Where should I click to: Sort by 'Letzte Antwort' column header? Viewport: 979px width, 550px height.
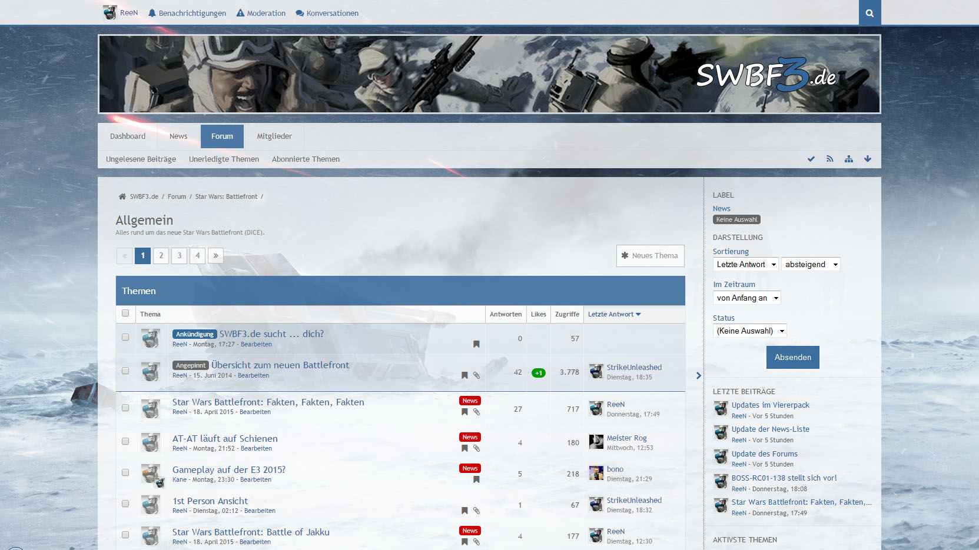point(614,314)
